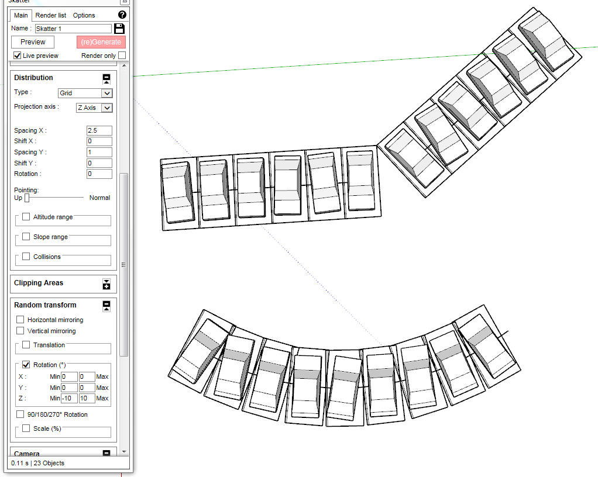Click the expand arrow icon under Distribution header
The height and width of the screenshot is (477, 598).
point(106,82)
